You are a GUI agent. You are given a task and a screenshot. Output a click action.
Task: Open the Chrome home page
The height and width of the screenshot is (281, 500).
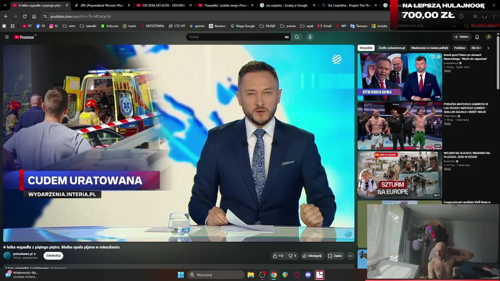click(x=34, y=16)
